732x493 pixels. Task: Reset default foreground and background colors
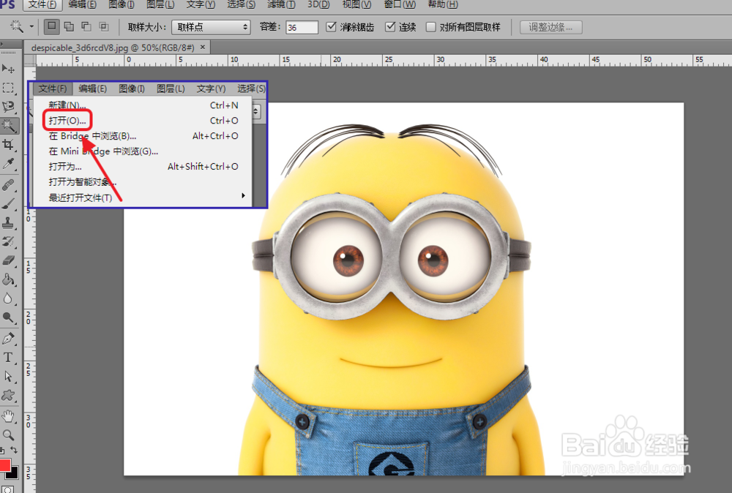tap(2, 451)
